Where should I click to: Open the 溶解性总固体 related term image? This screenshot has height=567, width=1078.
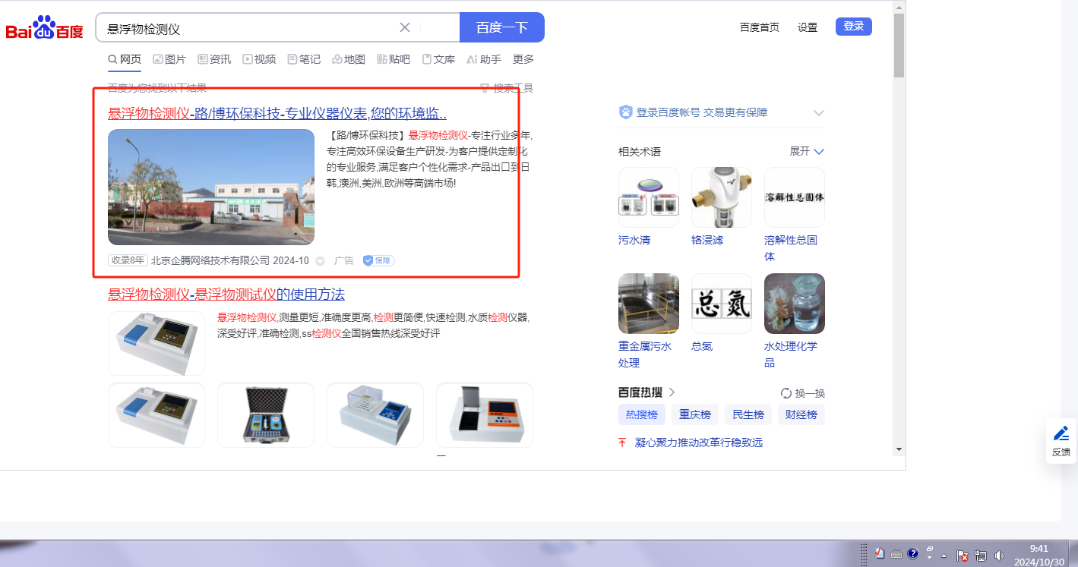(x=795, y=197)
